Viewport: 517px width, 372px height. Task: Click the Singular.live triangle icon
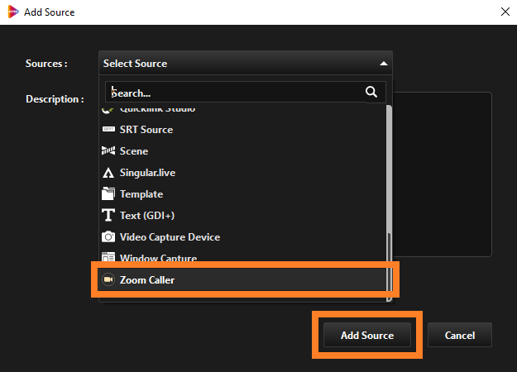tap(108, 173)
